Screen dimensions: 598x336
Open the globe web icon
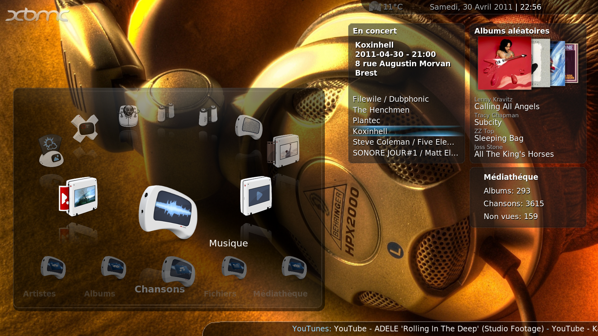[x=128, y=115]
